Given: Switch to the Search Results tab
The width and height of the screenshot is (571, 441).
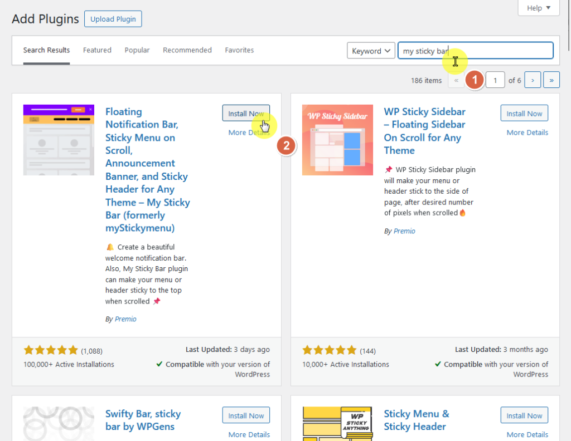Looking at the screenshot, I should (46, 50).
